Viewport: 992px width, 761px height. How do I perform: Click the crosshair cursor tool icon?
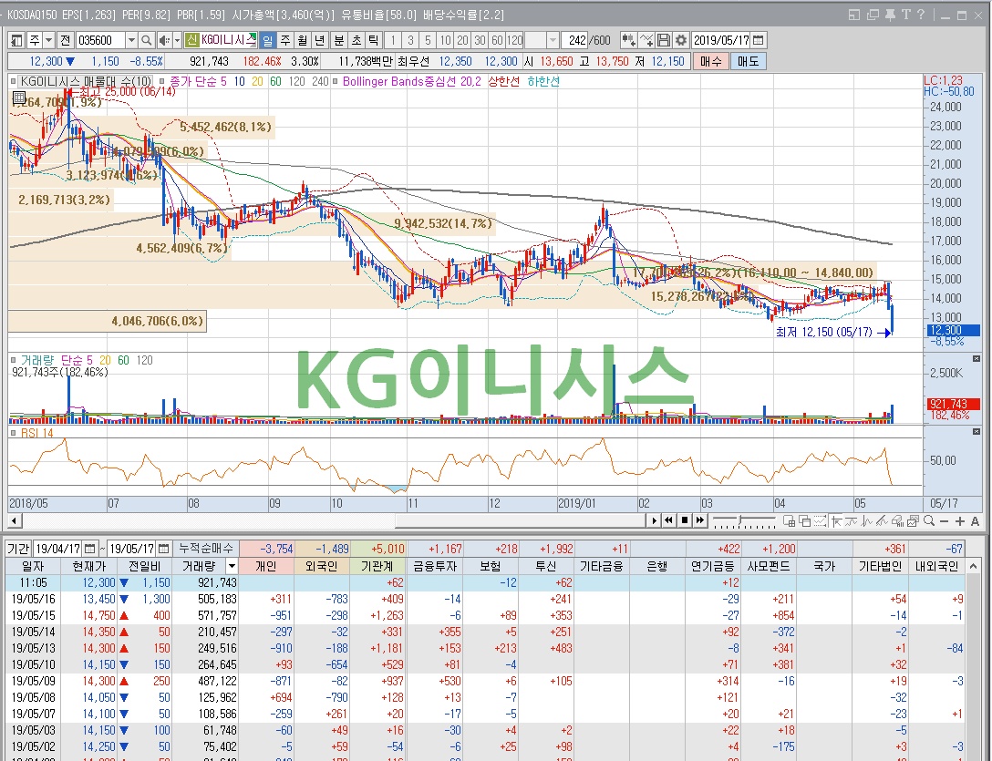coord(836,520)
